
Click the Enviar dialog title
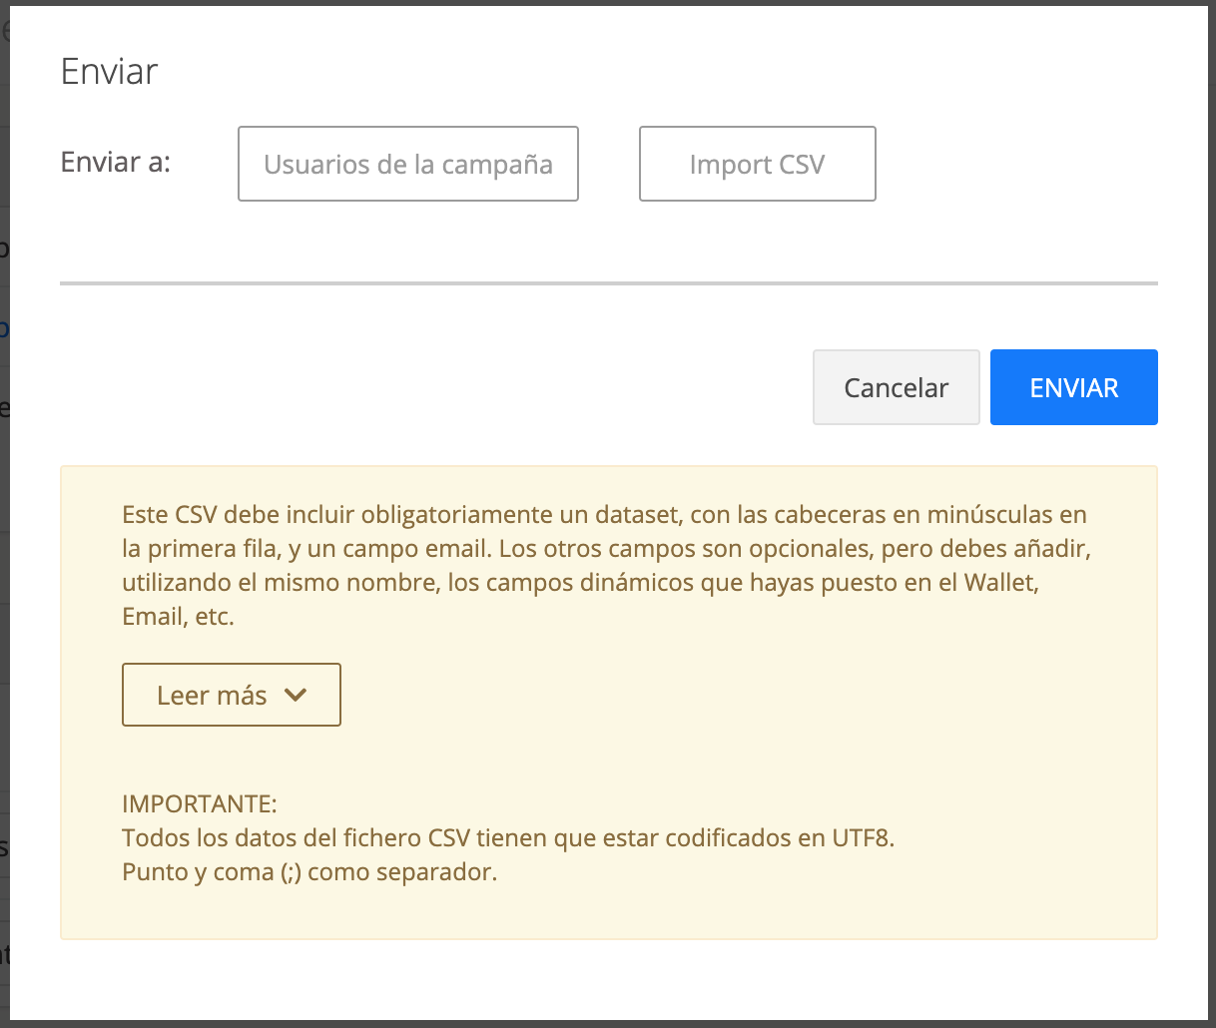tap(109, 72)
